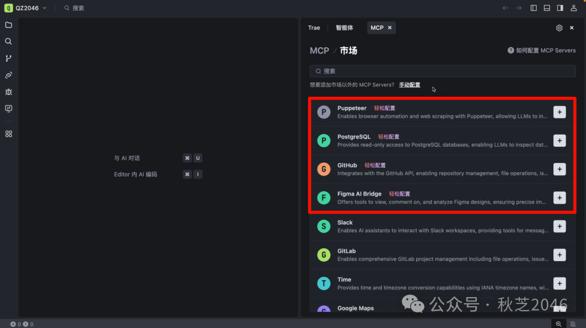Open the Explorer folder icon in sidebar

click(x=9, y=25)
